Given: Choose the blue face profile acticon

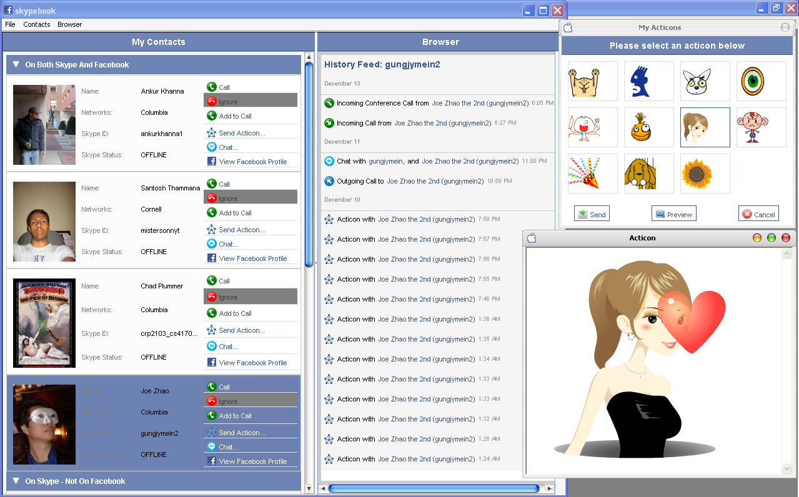Looking at the screenshot, I should (648, 81).
